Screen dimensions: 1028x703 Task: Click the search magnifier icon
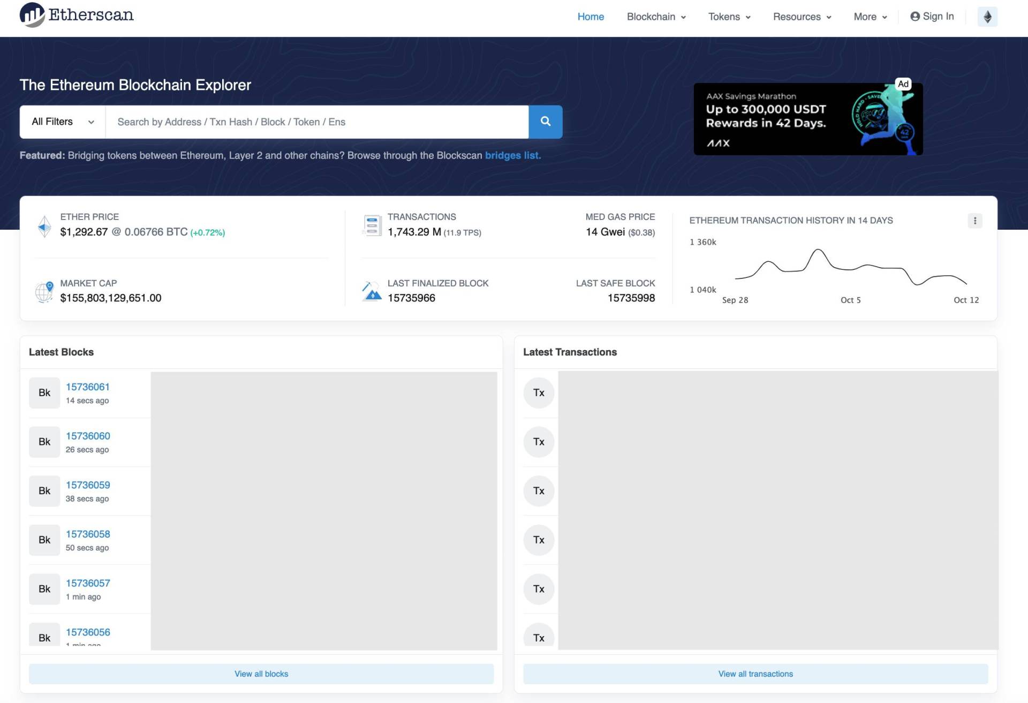545,122
